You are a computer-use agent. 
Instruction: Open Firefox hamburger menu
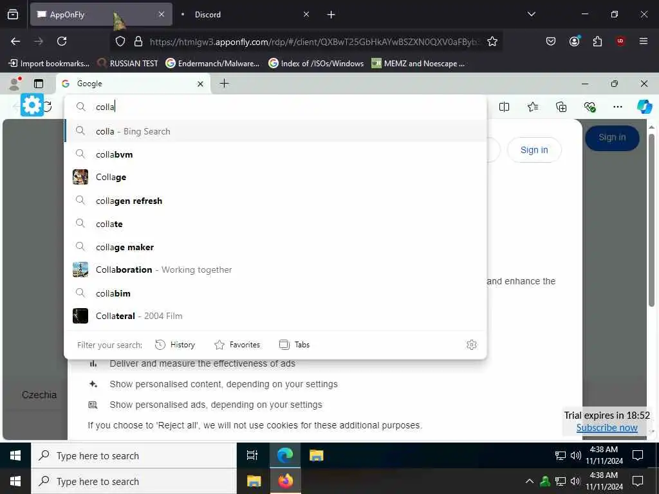tap(644, 41)
